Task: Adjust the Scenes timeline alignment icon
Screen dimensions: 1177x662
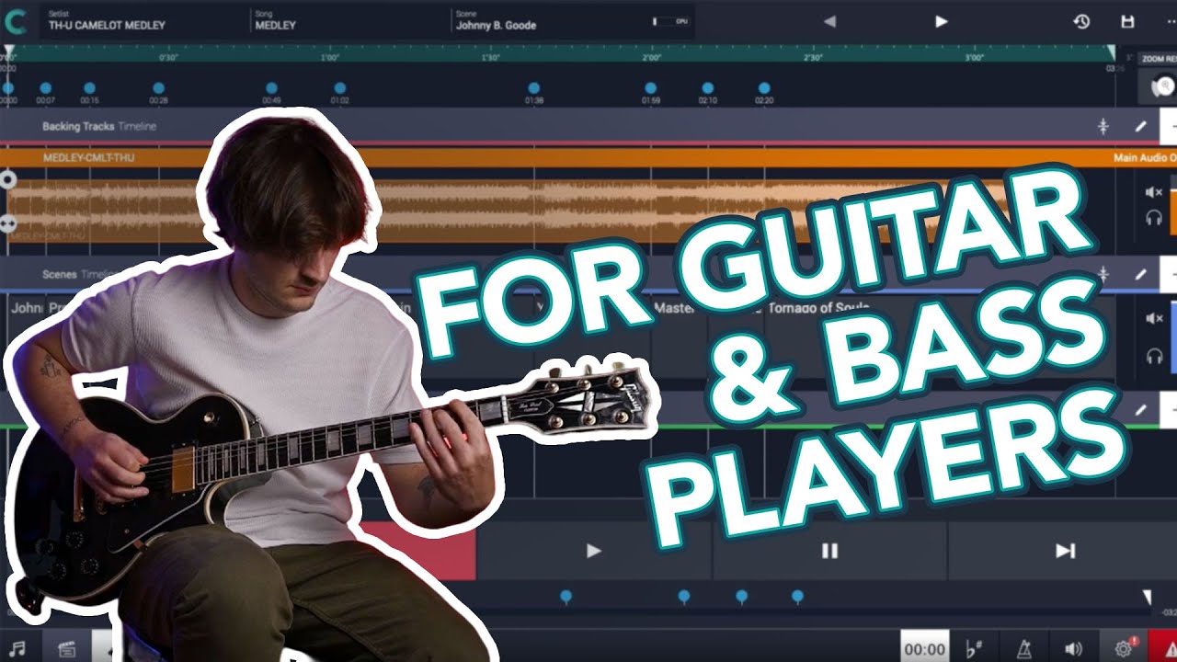Action: pyautogui.click(x=1103, y=274)
